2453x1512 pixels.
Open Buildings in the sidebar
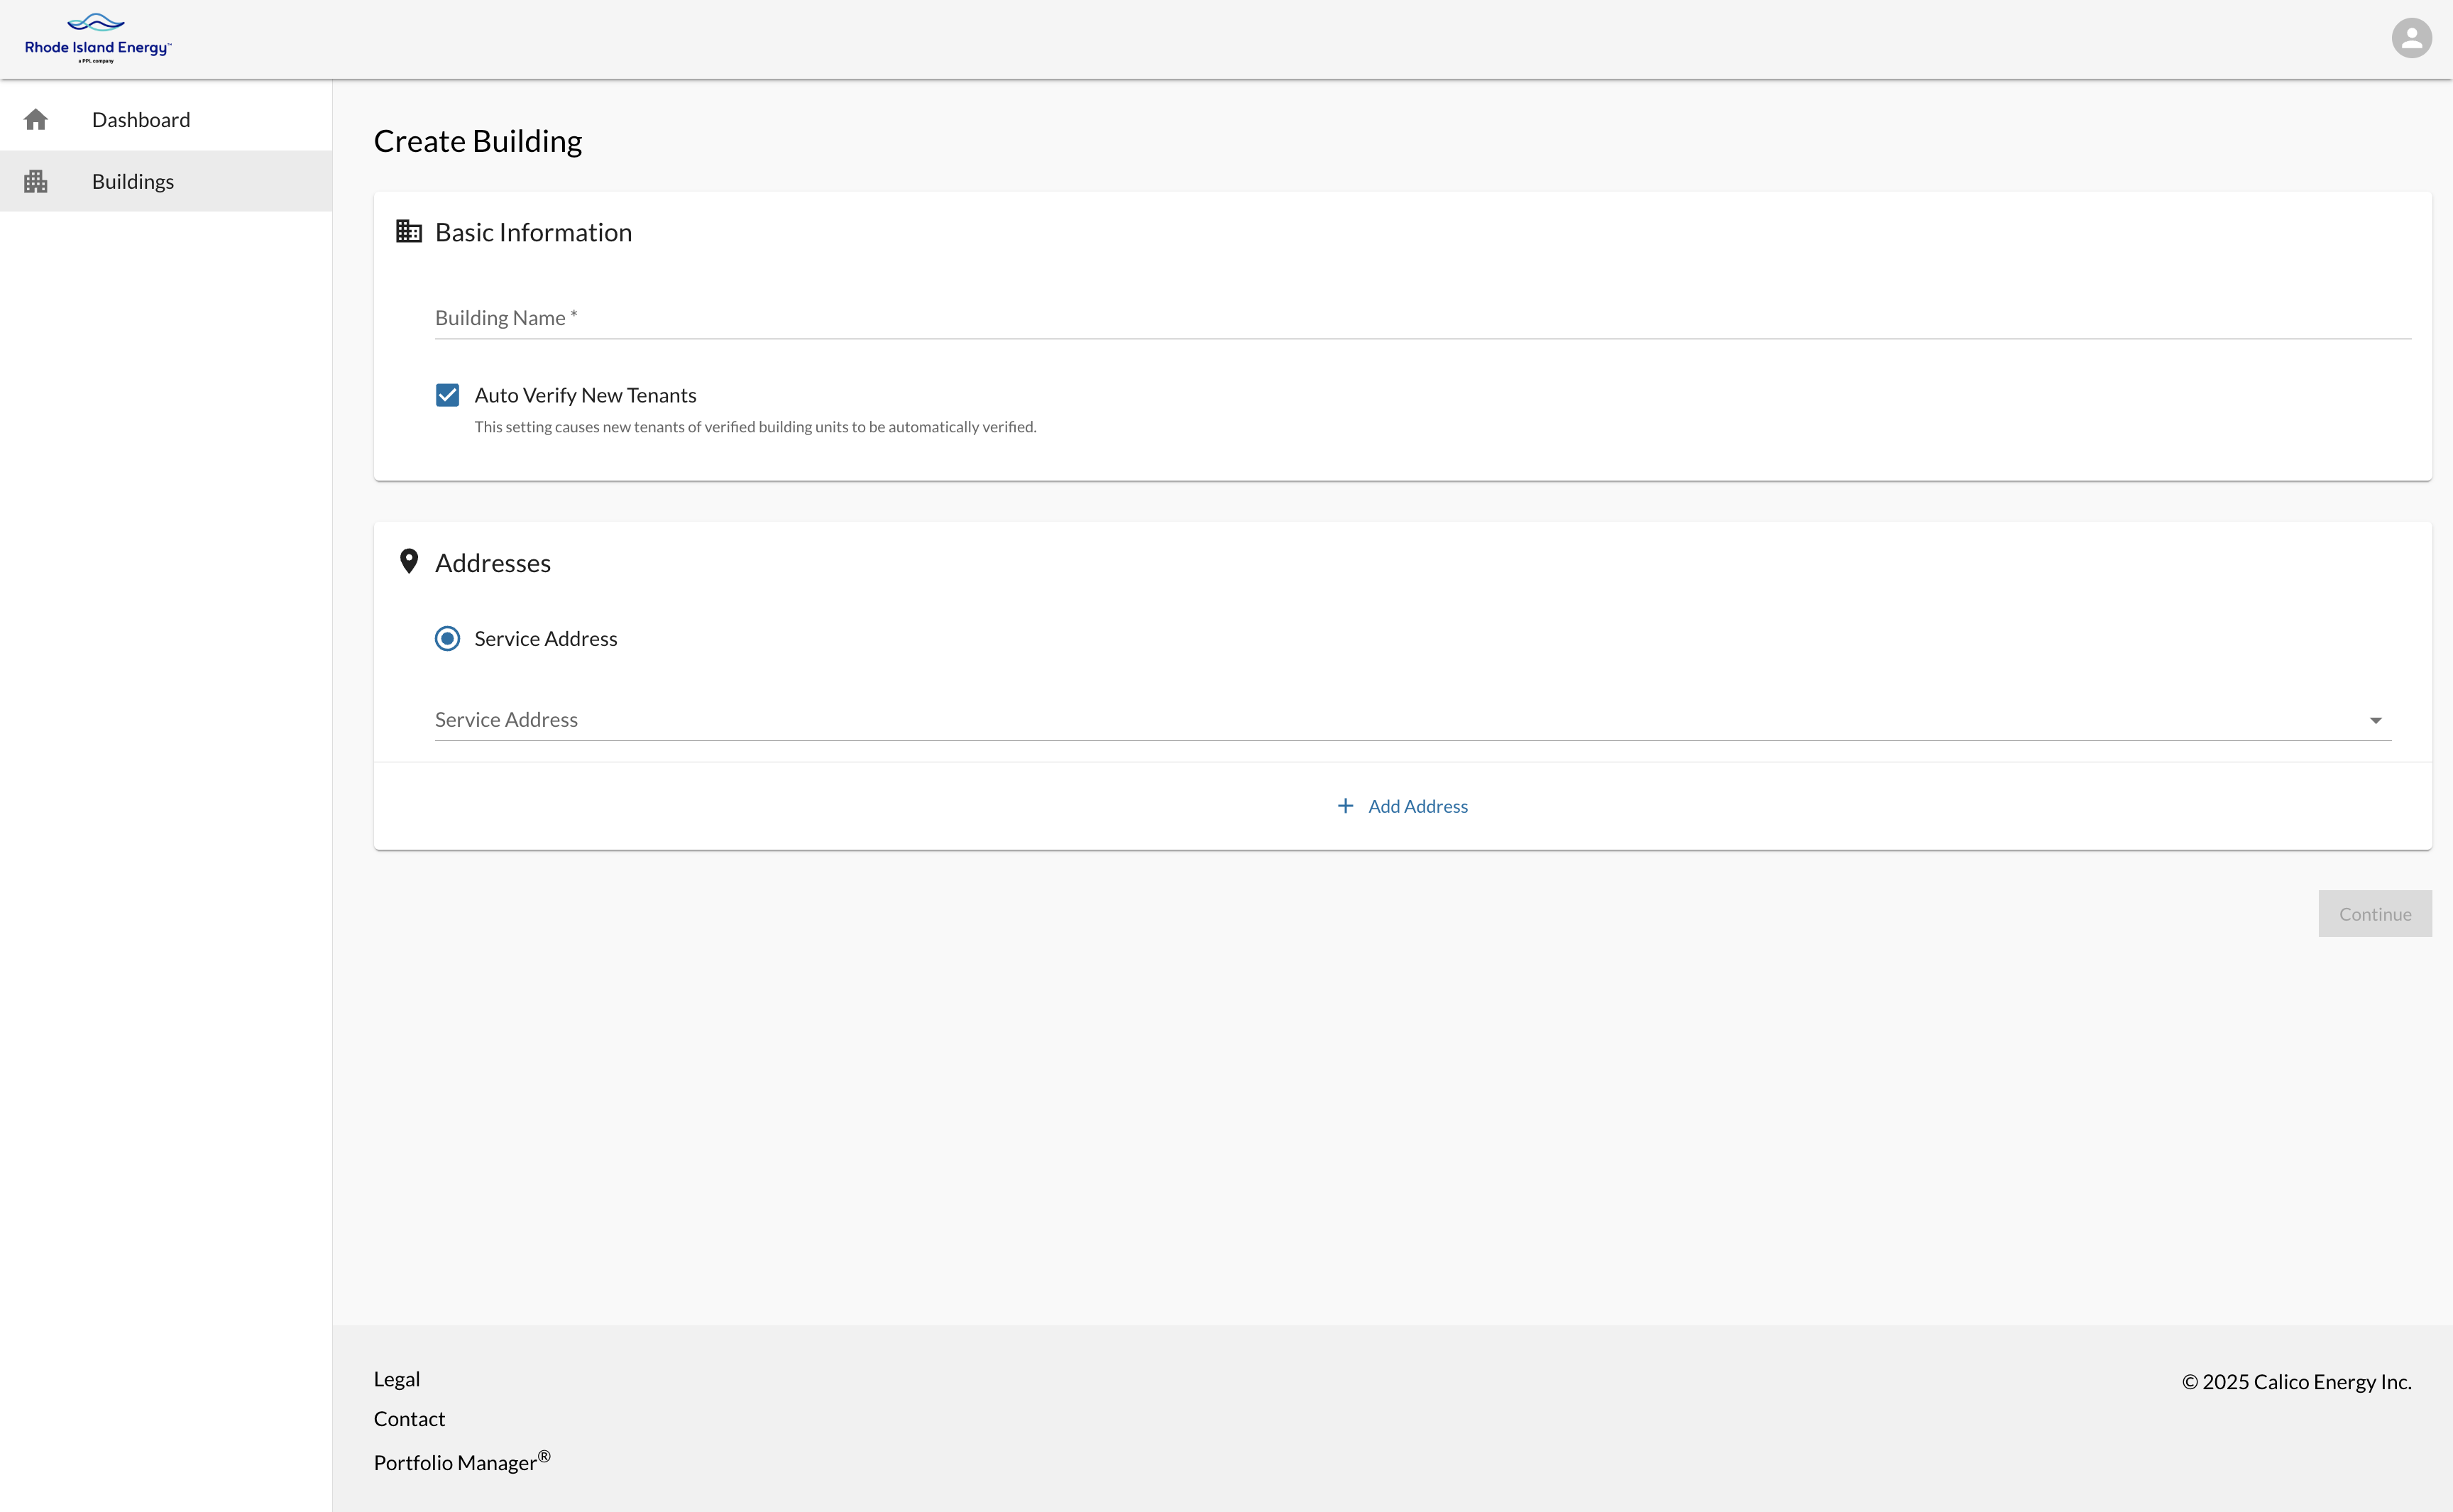coord(133,181)
